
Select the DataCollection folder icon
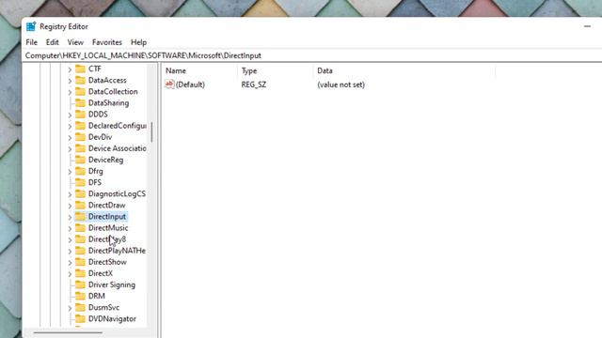[80, 91]
